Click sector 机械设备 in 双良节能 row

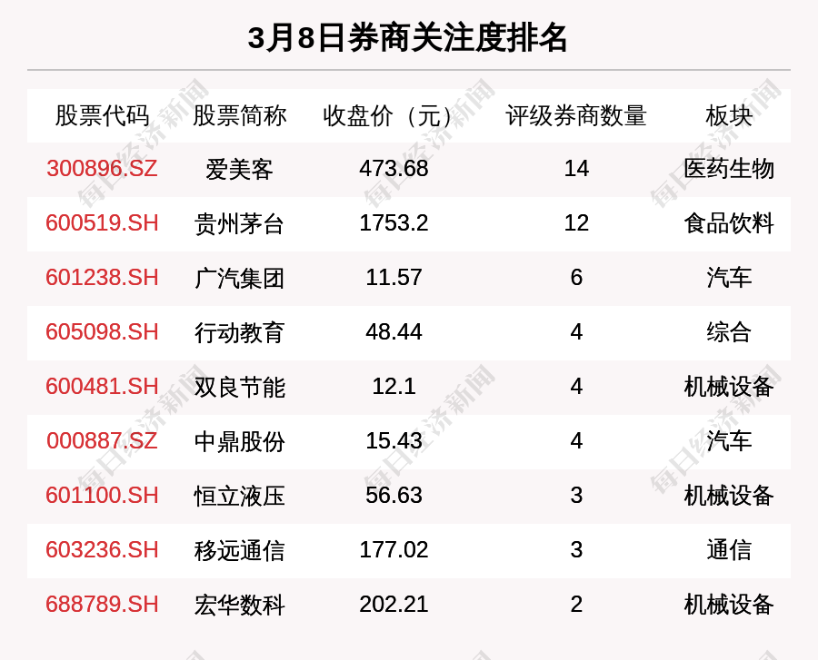point(729,388)
